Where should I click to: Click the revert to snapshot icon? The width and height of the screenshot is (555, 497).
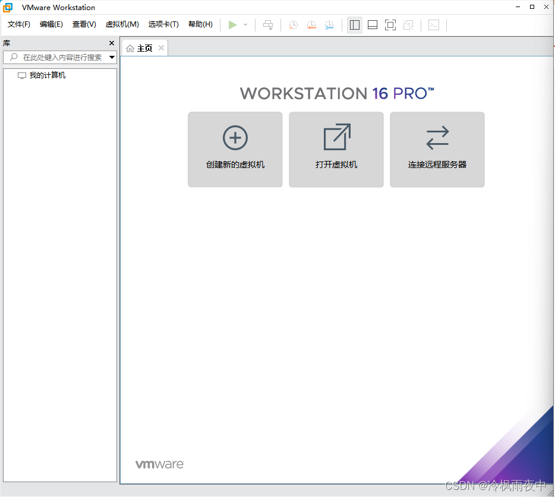pos(311,25)
